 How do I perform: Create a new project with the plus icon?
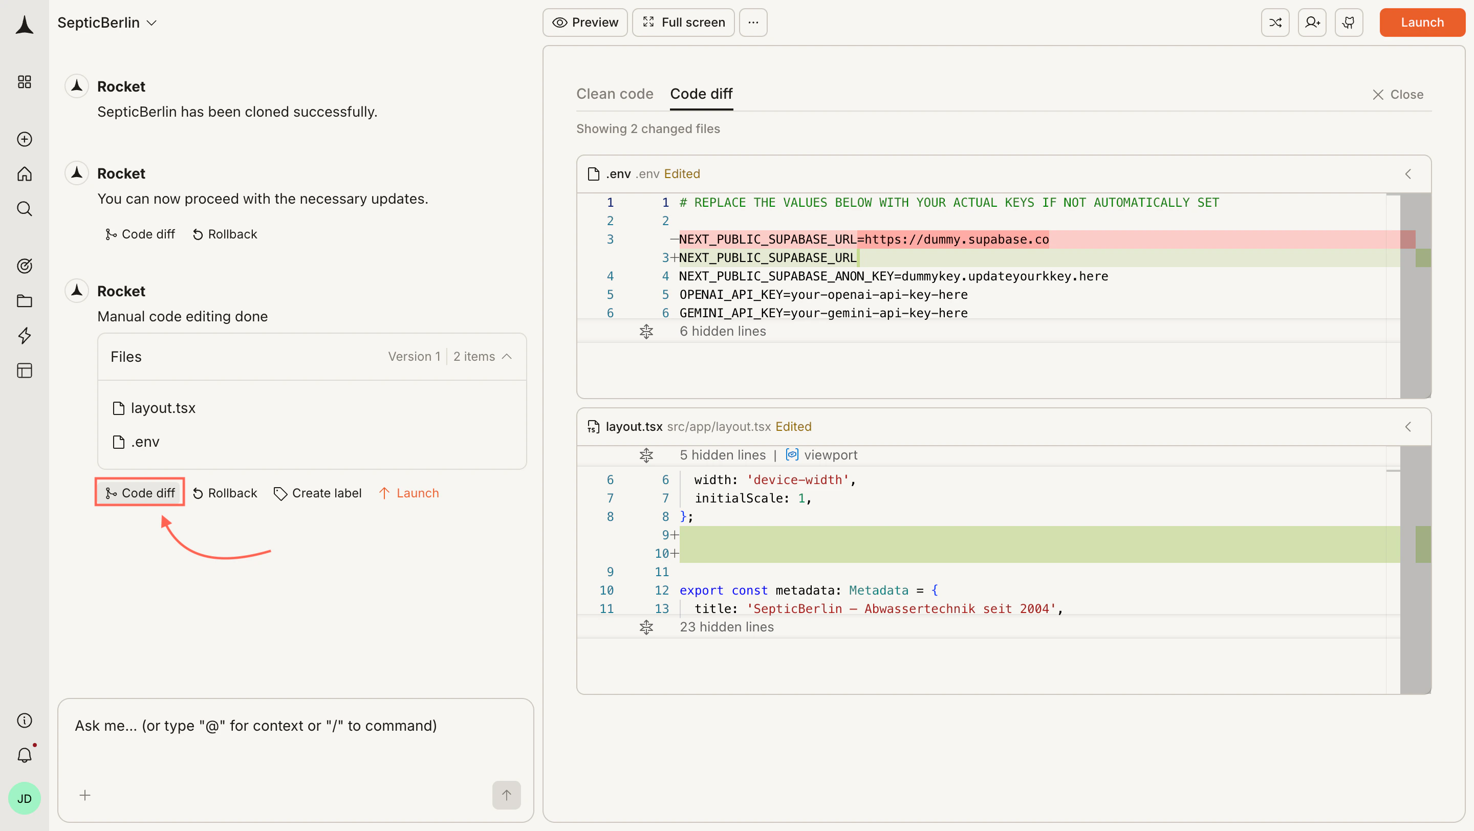24,139
